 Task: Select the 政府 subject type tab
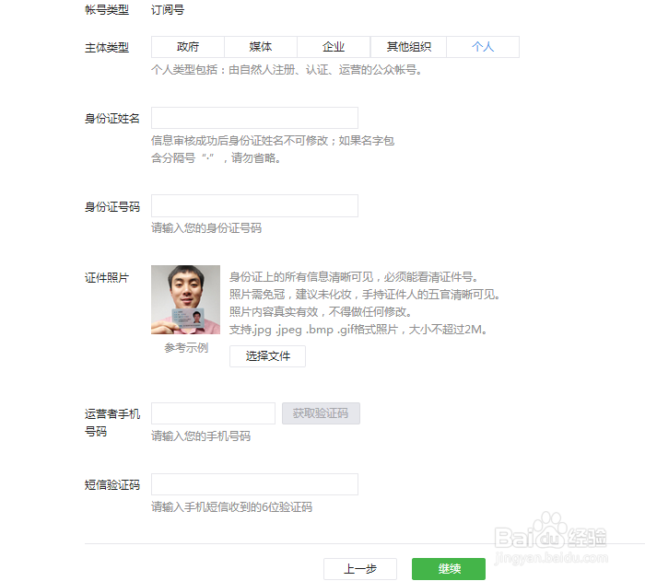[188, 47]
